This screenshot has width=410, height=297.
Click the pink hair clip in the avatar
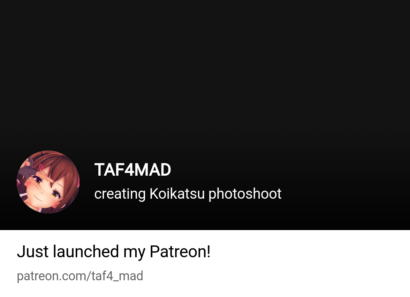[41, 167]
